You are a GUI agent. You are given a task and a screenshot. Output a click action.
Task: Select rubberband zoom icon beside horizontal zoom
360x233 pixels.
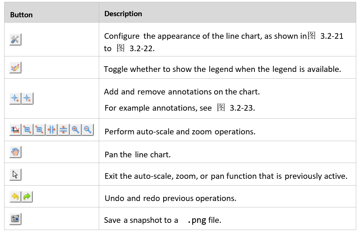coord(40,130)
